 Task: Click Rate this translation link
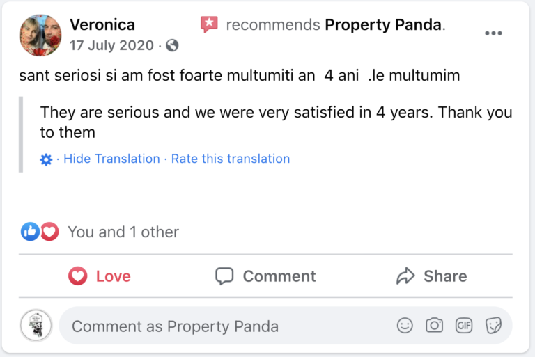[x=231, y=159]
